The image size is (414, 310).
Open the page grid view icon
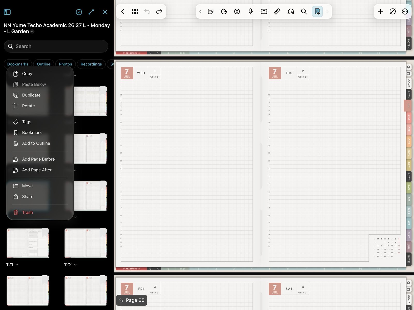pyautogui.click(x=135, y=11)
